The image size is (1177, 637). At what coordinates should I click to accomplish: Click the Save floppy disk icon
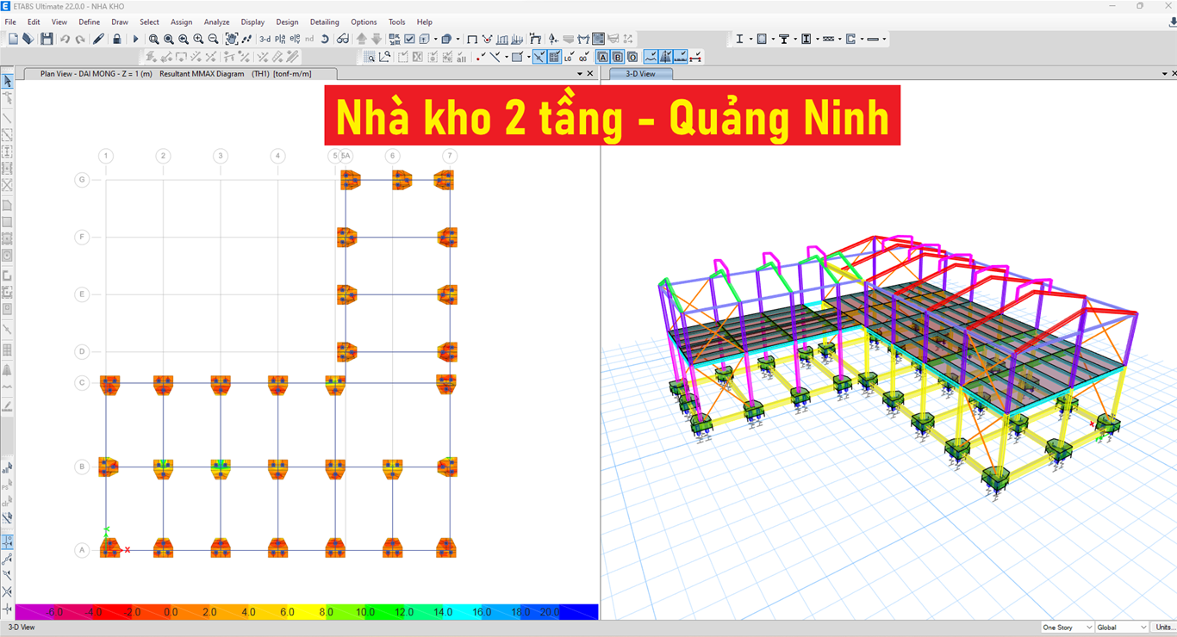[x=47, y=39]
